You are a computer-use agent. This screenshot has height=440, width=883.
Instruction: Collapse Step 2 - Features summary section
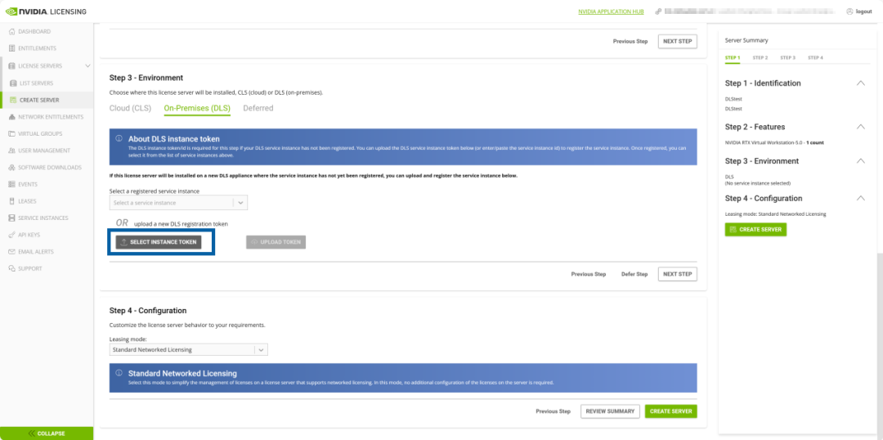coord(860,127)
